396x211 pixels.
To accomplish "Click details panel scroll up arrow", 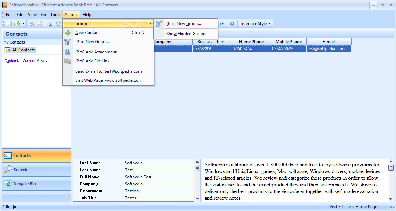I will tap(197, 162).
